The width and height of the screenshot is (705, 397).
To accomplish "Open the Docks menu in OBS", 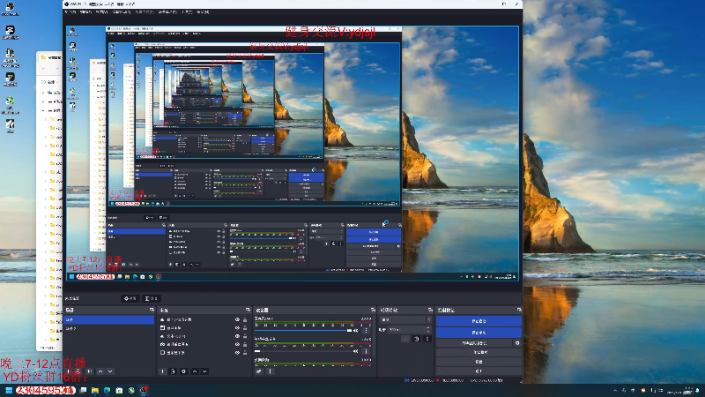I will (122, 12).
